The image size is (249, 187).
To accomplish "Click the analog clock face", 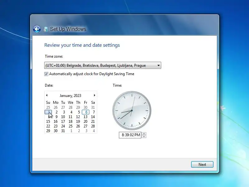I will (132, 110).
